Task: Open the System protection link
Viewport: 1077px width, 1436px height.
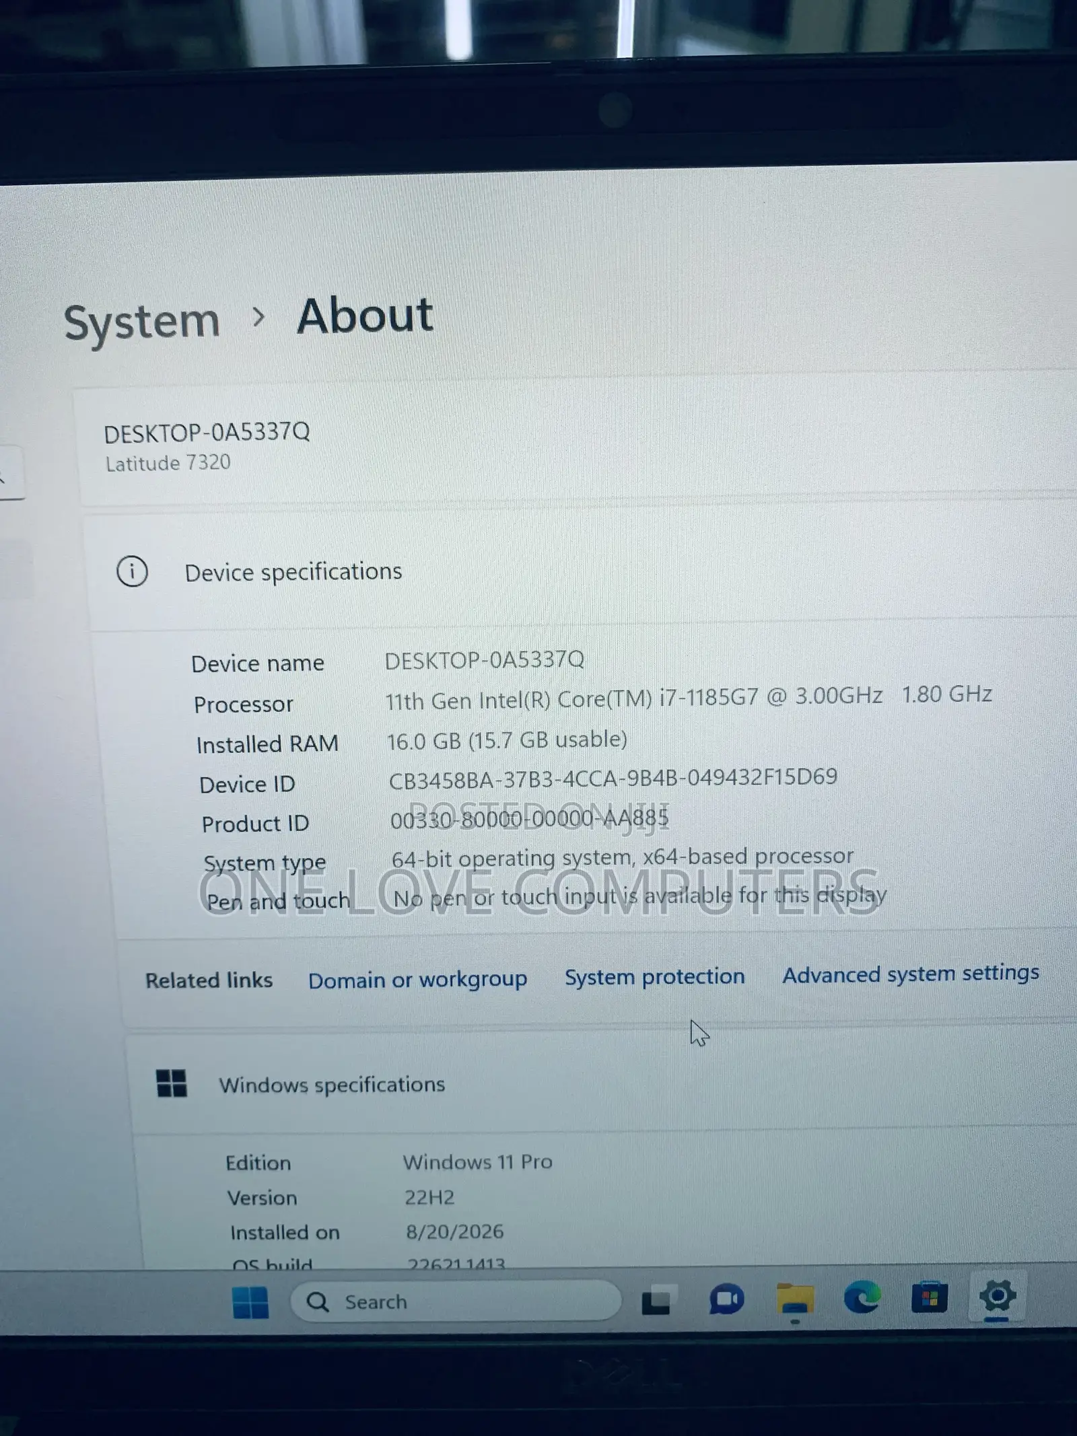Action: pos(654,976)
